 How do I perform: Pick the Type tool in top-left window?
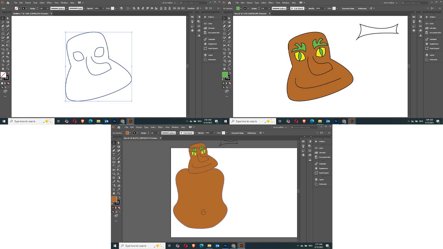coord(3,30)
